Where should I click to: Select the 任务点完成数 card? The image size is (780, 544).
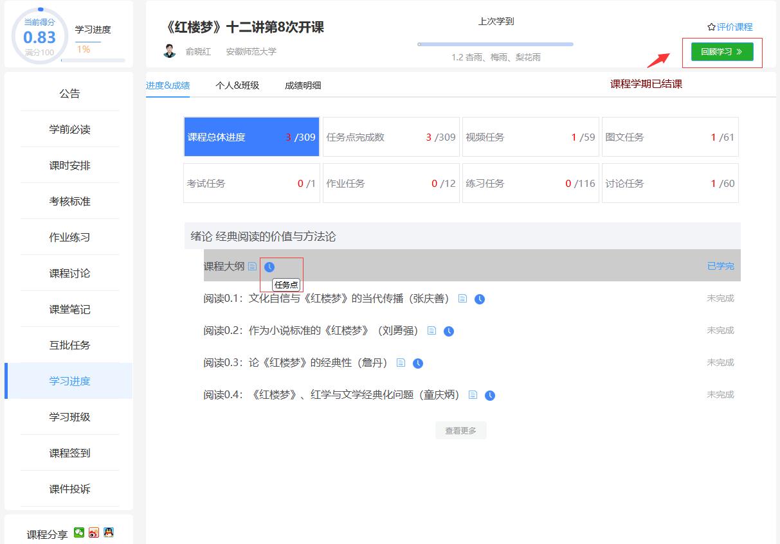(x=391, y=137)
